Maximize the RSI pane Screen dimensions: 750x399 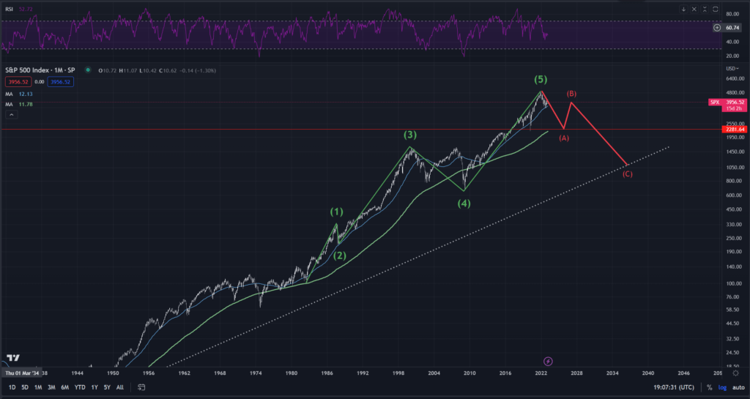pos(716,9)
